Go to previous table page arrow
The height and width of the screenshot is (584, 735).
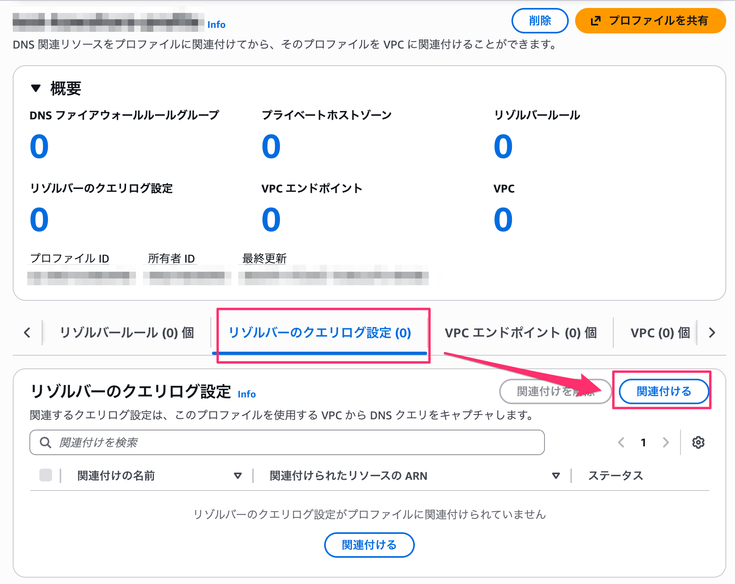click(621, 442)
